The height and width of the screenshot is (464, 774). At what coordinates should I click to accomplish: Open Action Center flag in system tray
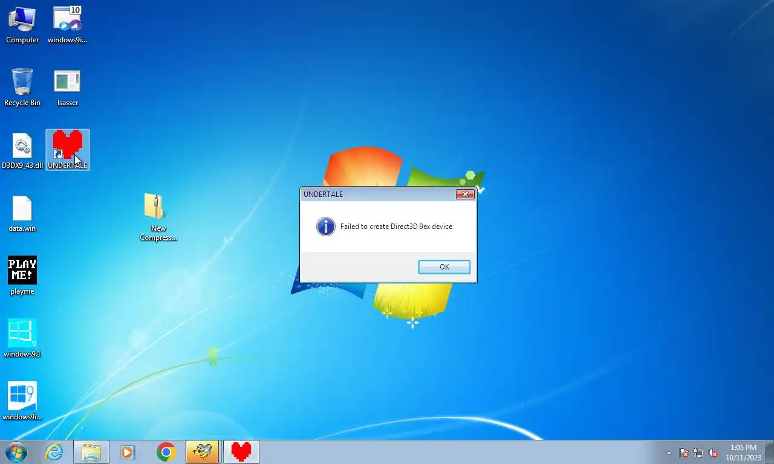[684, 453]
